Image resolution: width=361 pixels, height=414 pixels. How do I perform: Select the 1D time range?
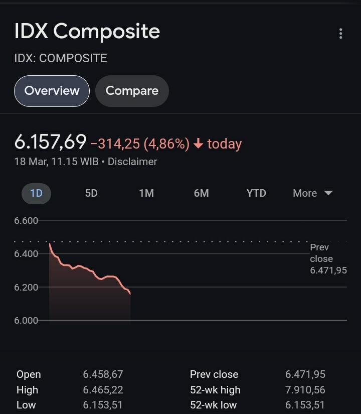36,193
